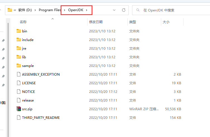The image size is (210, 137).
Task: Click the bin folder icon
Action: [x=19, y=31]
